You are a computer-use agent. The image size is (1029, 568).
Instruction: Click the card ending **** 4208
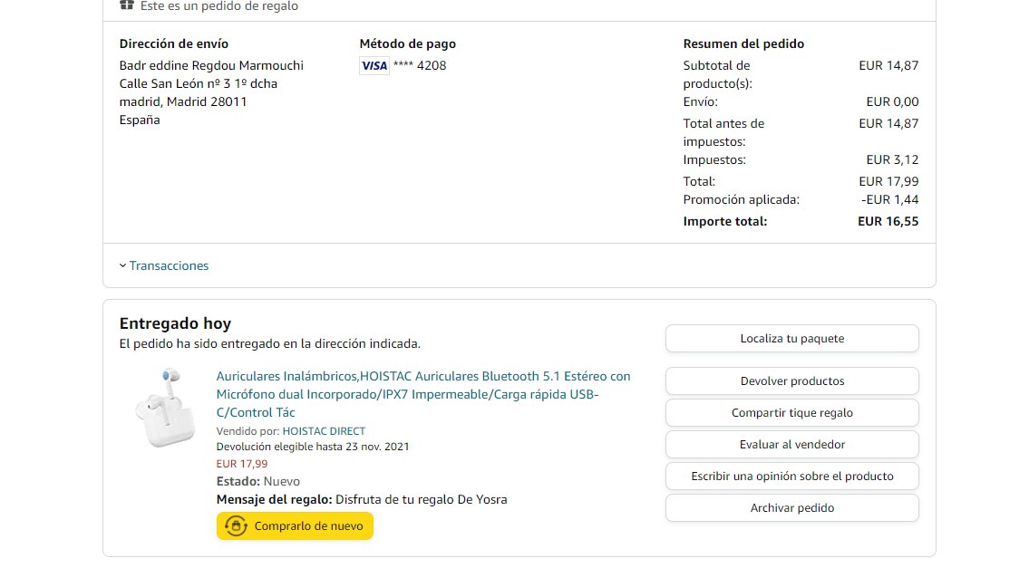pyautogui.click(x=419, y=65)
